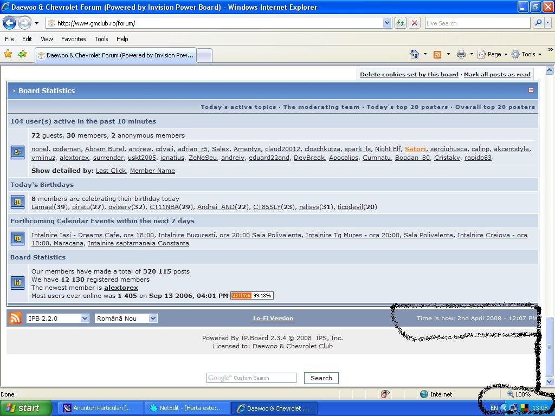Open the Tools gear toolbar menu

[526, 54]
